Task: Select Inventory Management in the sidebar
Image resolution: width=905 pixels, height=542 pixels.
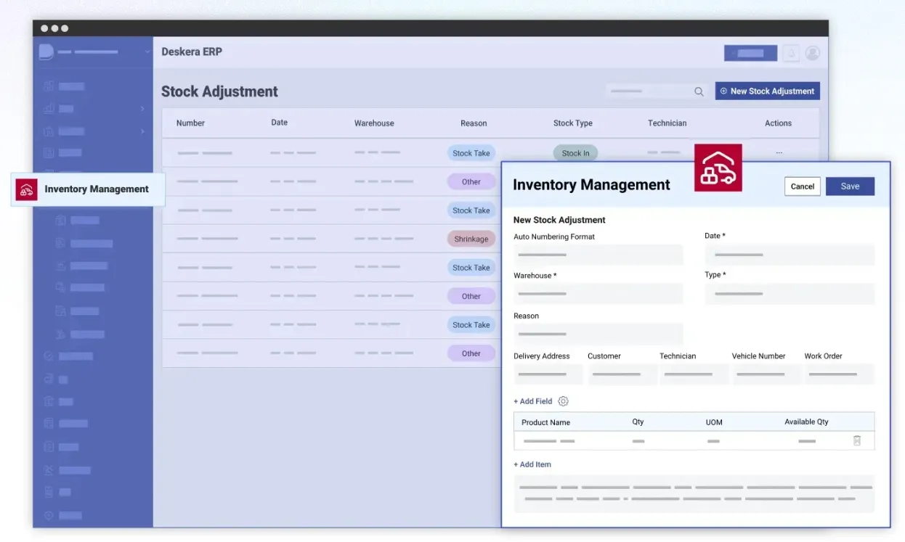Action: (96, 189)
